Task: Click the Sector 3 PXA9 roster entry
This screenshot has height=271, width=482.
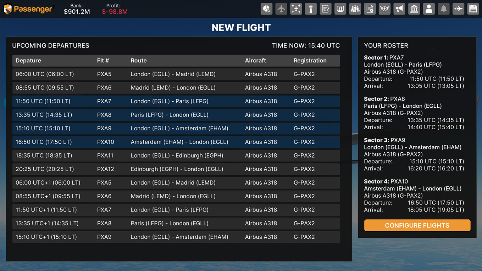Action: 414,154
